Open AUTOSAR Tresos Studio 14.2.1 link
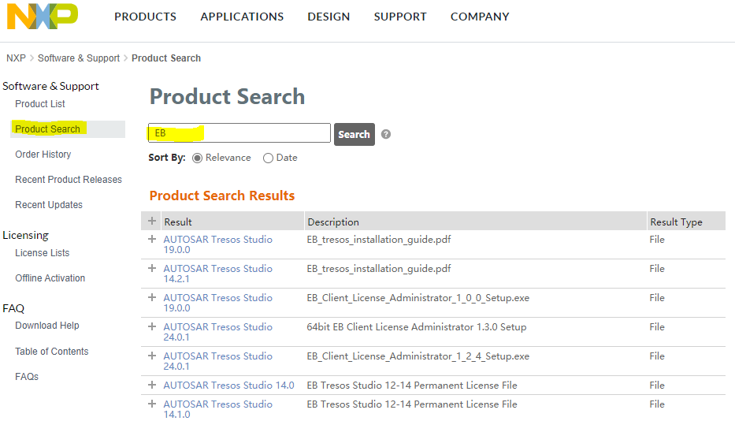This screenshot has height=421, width=735. [217, 274]
